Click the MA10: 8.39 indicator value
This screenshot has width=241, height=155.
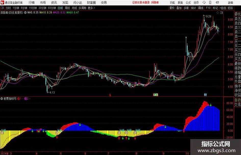[x=46, y=12]
